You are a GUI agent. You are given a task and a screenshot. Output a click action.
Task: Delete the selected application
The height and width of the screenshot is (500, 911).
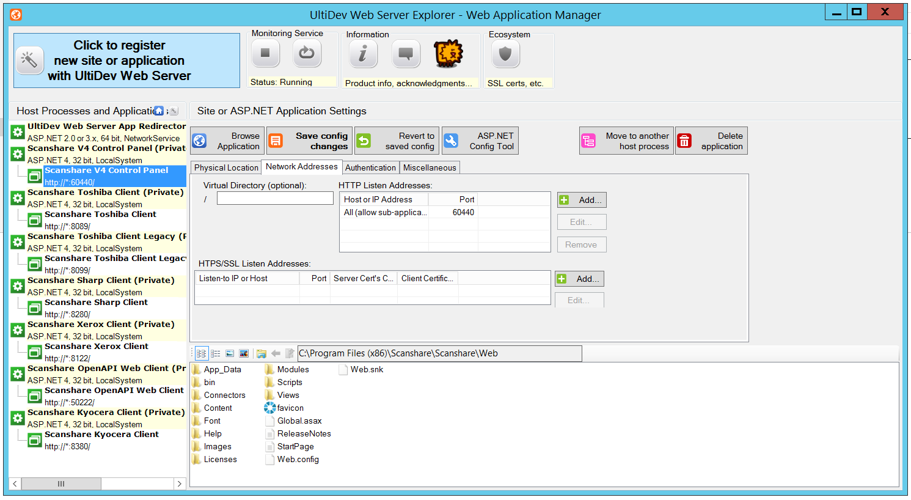(711, 141)
